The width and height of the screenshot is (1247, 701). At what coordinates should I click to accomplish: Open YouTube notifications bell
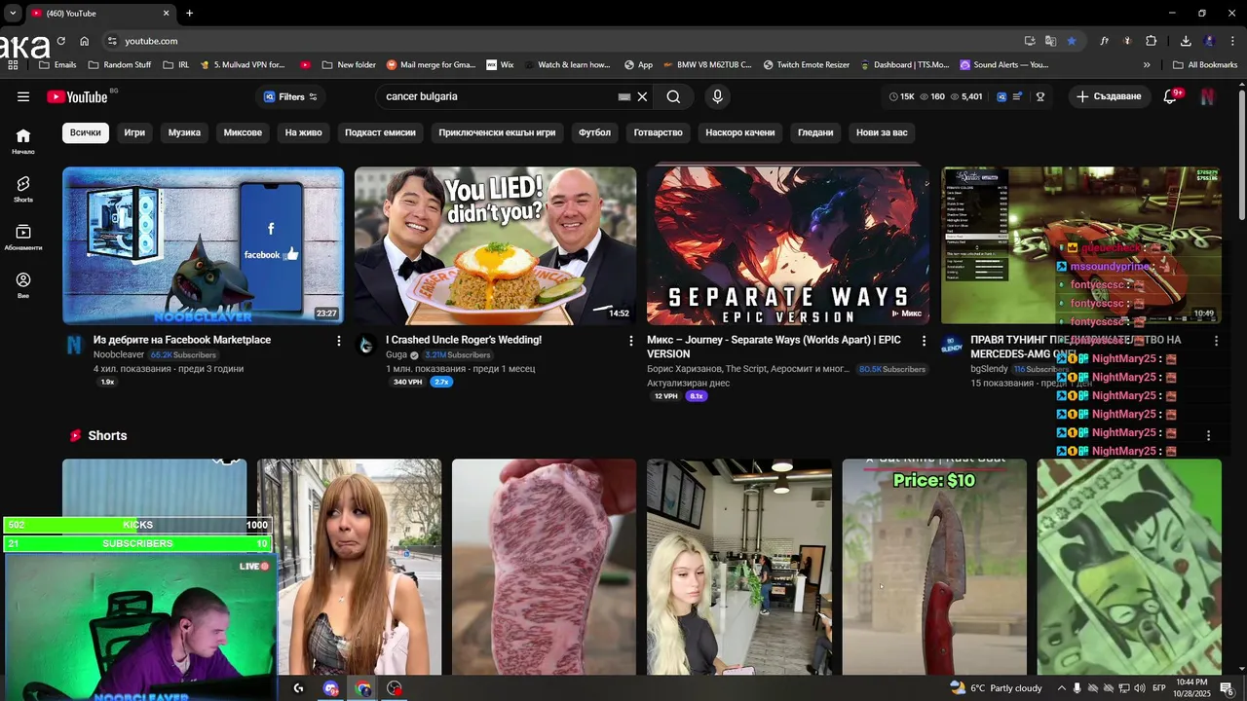tap(1172, 96)
